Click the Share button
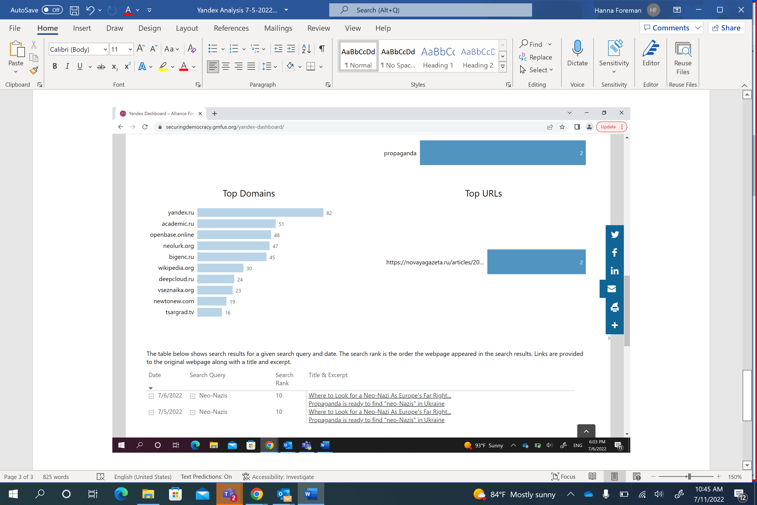The width and height of the screenshot is (757, 505). (x=726, y=28)
